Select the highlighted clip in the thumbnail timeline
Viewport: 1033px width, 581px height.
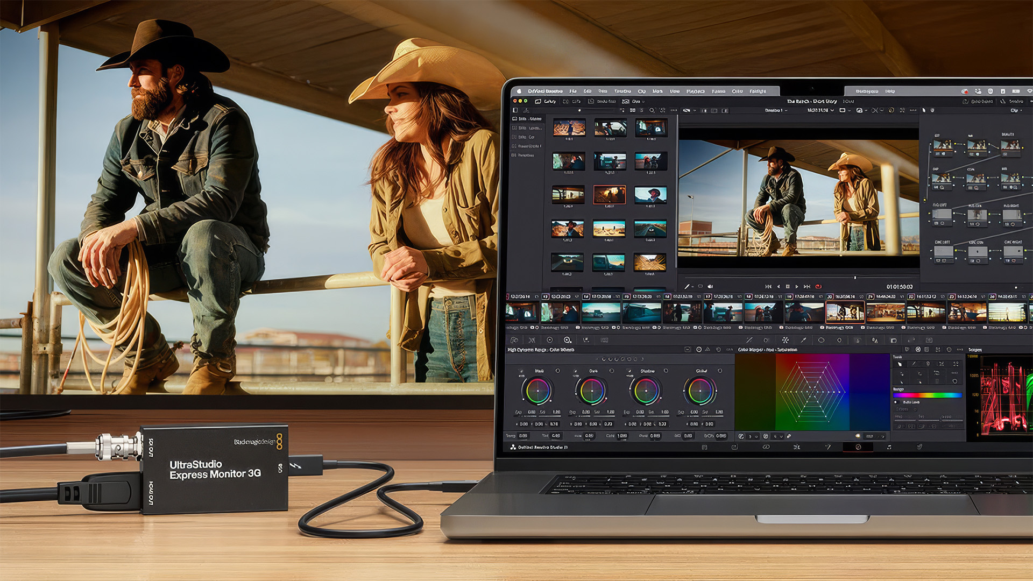click(x=845, y=312)
